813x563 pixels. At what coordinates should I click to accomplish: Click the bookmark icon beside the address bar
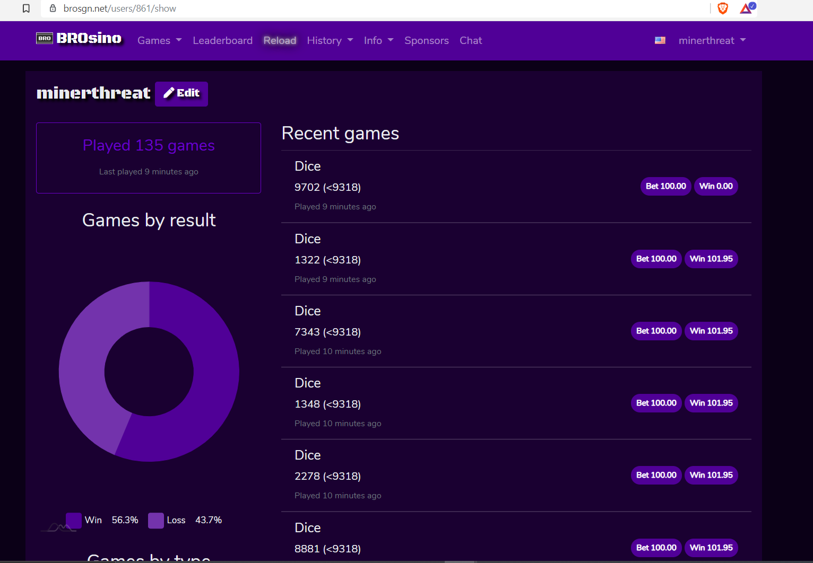pyautogui.click(x=26, y=8)
